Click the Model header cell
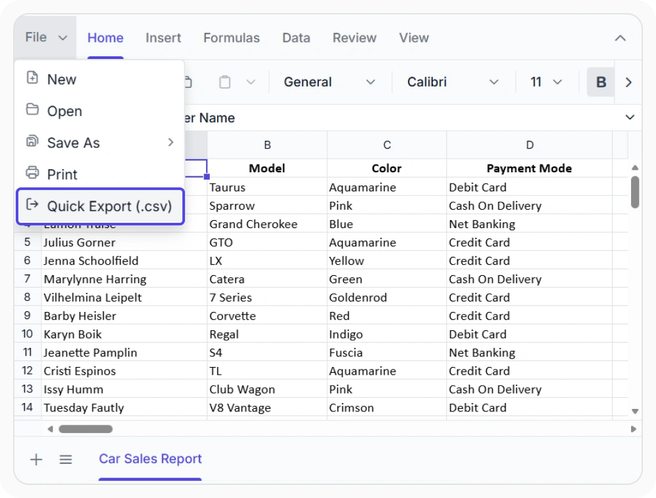 tap(268, 168)
